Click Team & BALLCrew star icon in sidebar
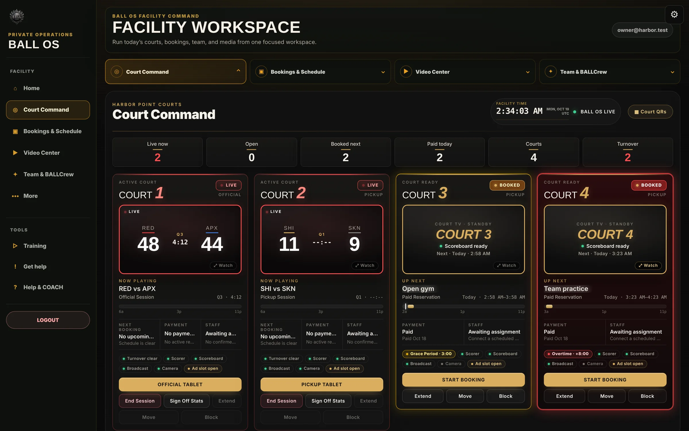The width and height of the screenshot is (689, 431). (x=15, y=174)
